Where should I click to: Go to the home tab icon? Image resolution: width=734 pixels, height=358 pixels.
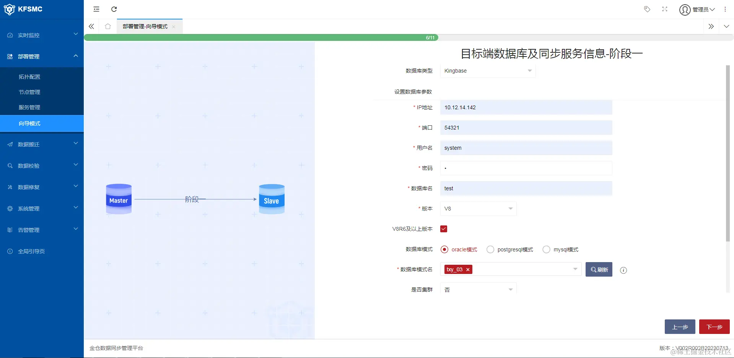tap(108, 26)
